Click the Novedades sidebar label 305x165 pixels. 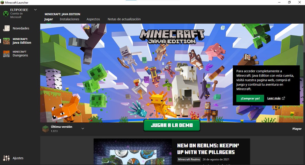(21, 28)
